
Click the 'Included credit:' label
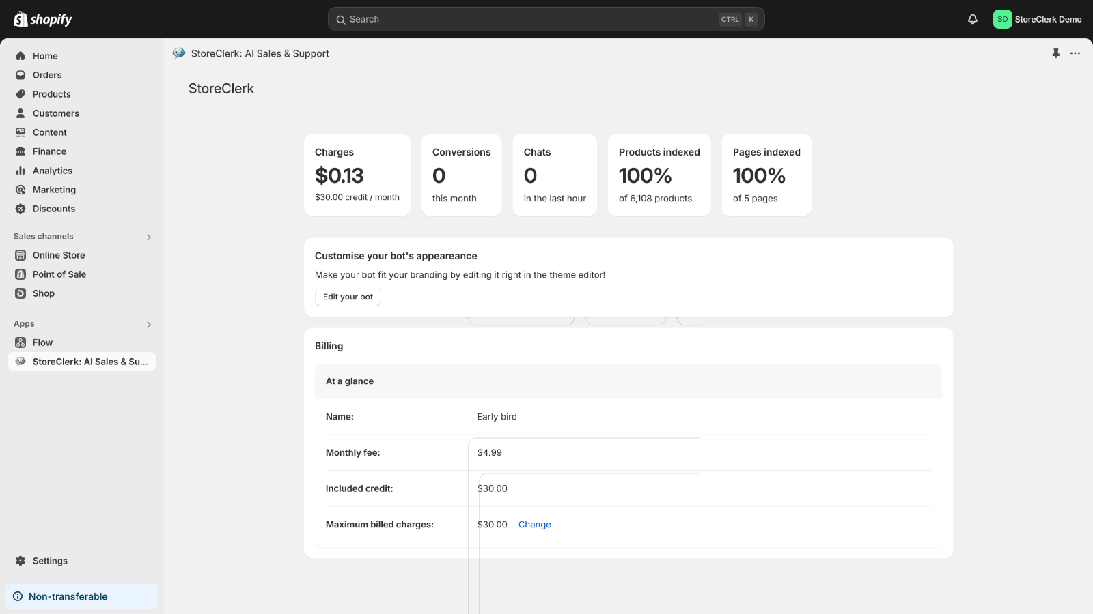(359, 488)
